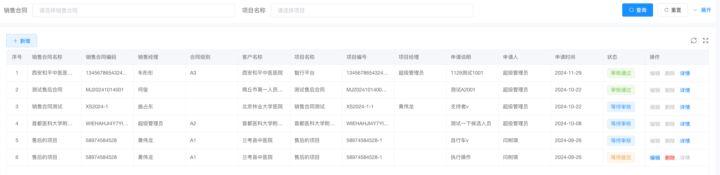This screenshot has height=175, width=720.
Task: Click the 申请时间 column header
Action: (x=565, y=57)
